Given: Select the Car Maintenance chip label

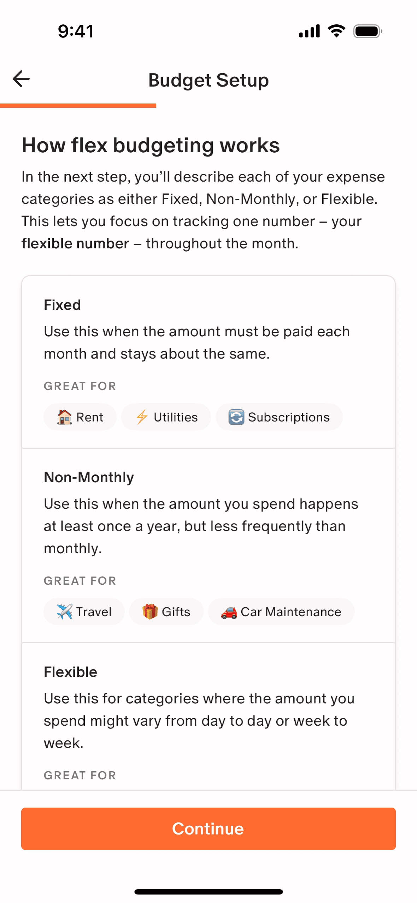Looking at the screenshot, I should pyautogui.click(x=291, y=612).
